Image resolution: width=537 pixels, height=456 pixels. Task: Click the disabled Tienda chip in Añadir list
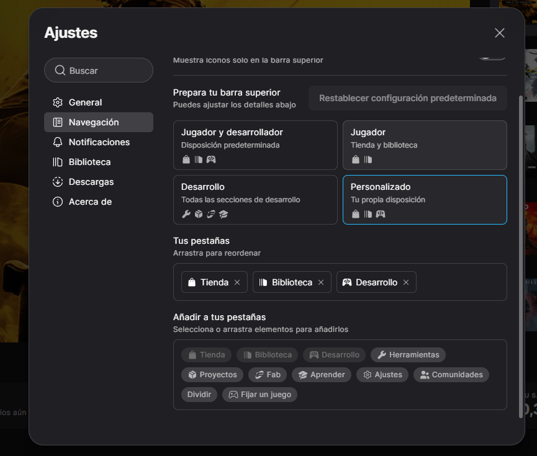coord(206,355)
